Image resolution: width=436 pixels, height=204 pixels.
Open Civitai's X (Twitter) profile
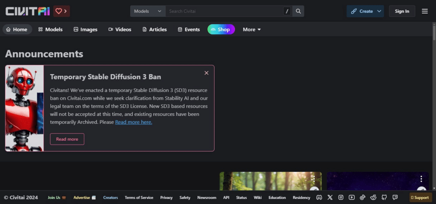(x=330, y=197)
